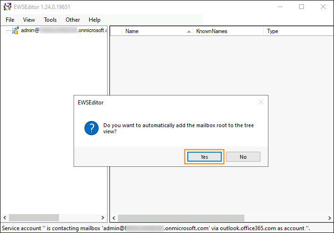This screenshot has height=233, width=334.
Task: Click the Name column sort arrow
Action: pyautogui.click(x=189, y=31)
